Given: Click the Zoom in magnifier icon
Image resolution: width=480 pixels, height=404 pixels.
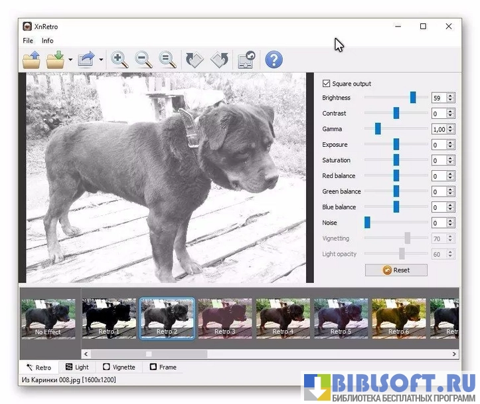Looking at the screenshot, I should [120, 60].
